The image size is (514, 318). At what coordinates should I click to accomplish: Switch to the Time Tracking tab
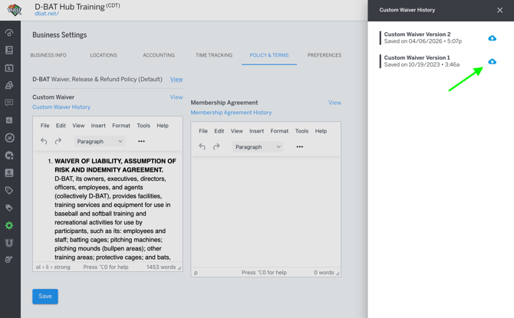(213, 55)
